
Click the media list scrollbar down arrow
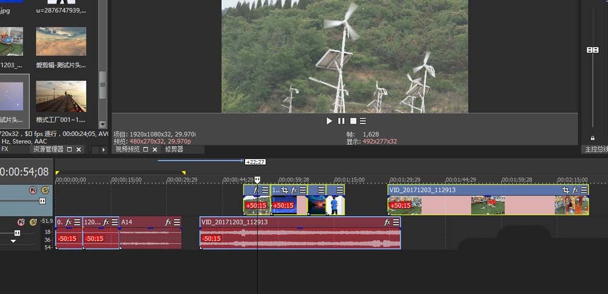point(102,125)
